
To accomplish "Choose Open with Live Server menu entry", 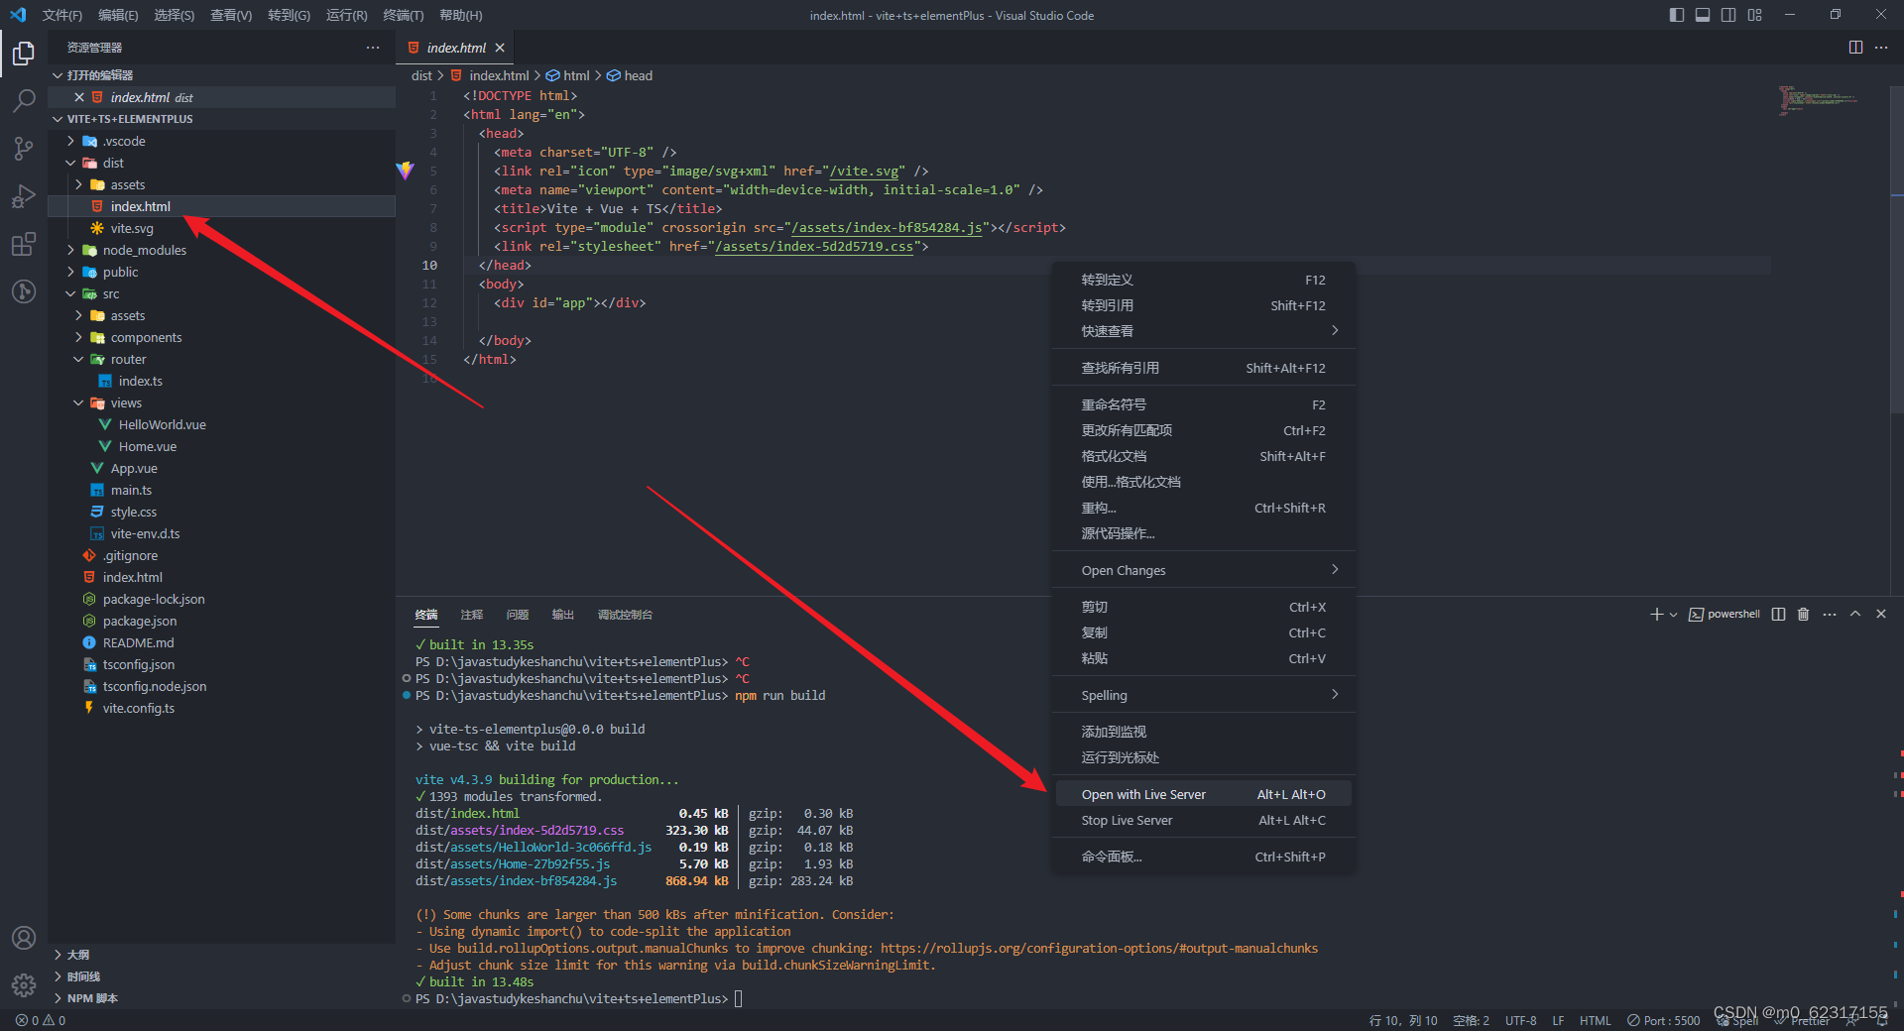I will pyautogui.click(x=1203, y=794).
